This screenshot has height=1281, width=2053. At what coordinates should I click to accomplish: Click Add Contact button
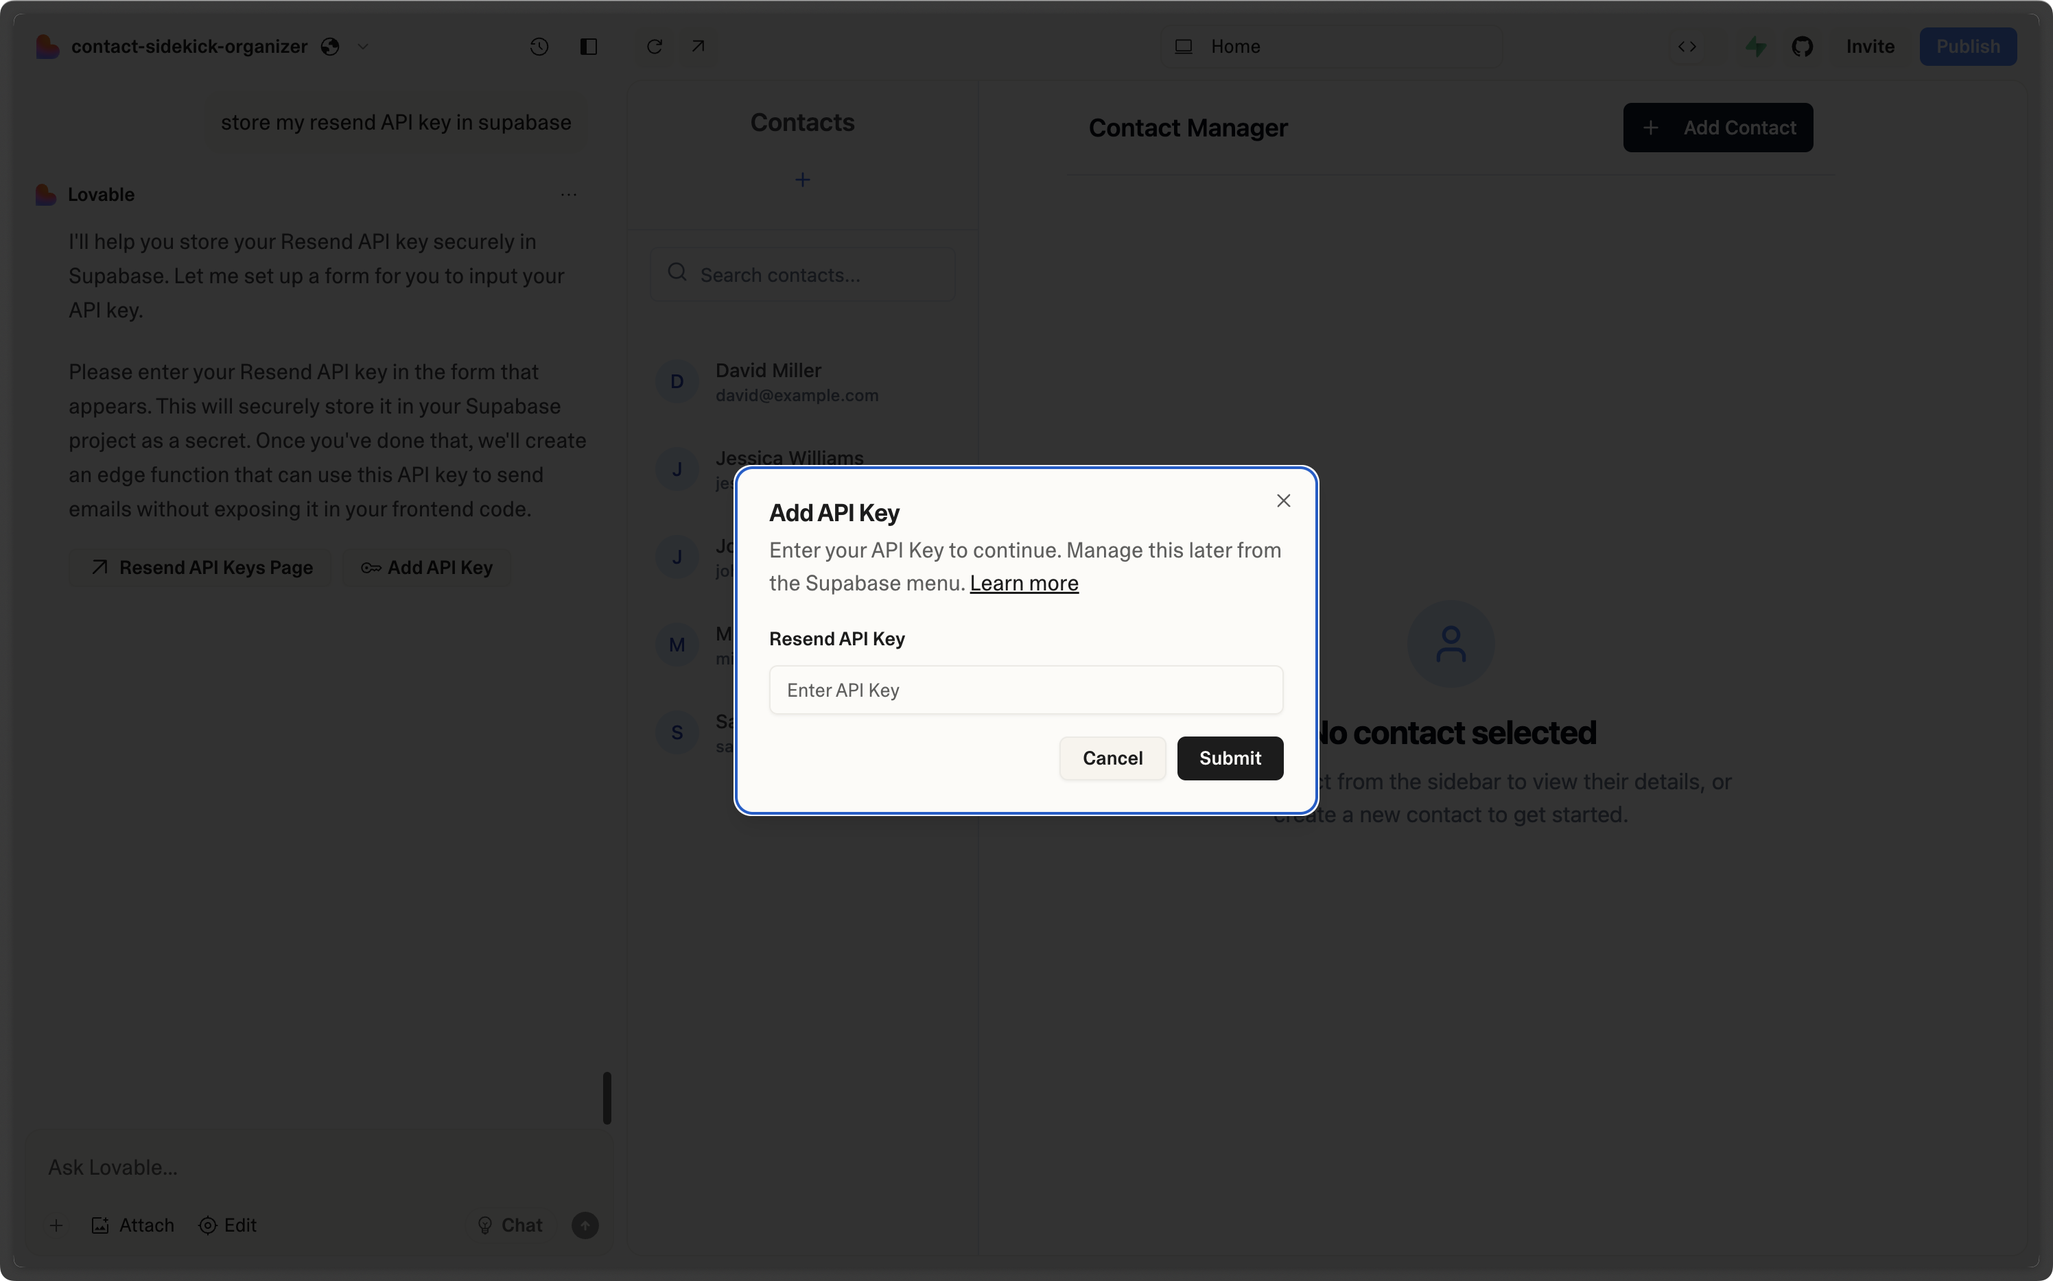tap(1717, 128)
